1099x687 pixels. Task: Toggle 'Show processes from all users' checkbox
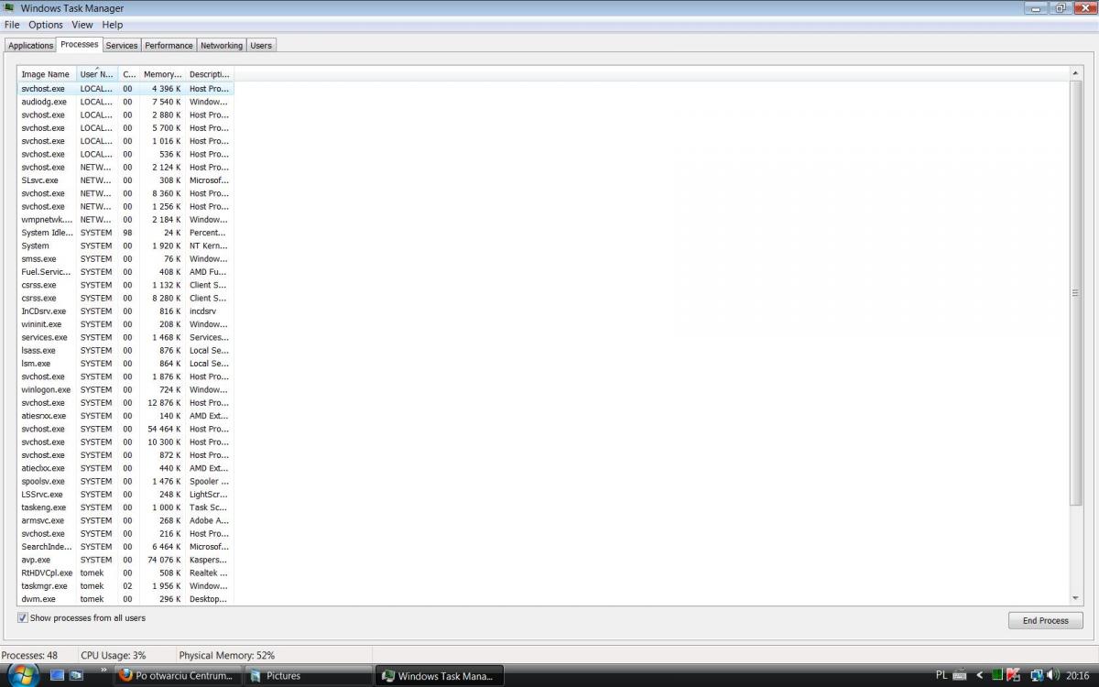click(23, 618)
